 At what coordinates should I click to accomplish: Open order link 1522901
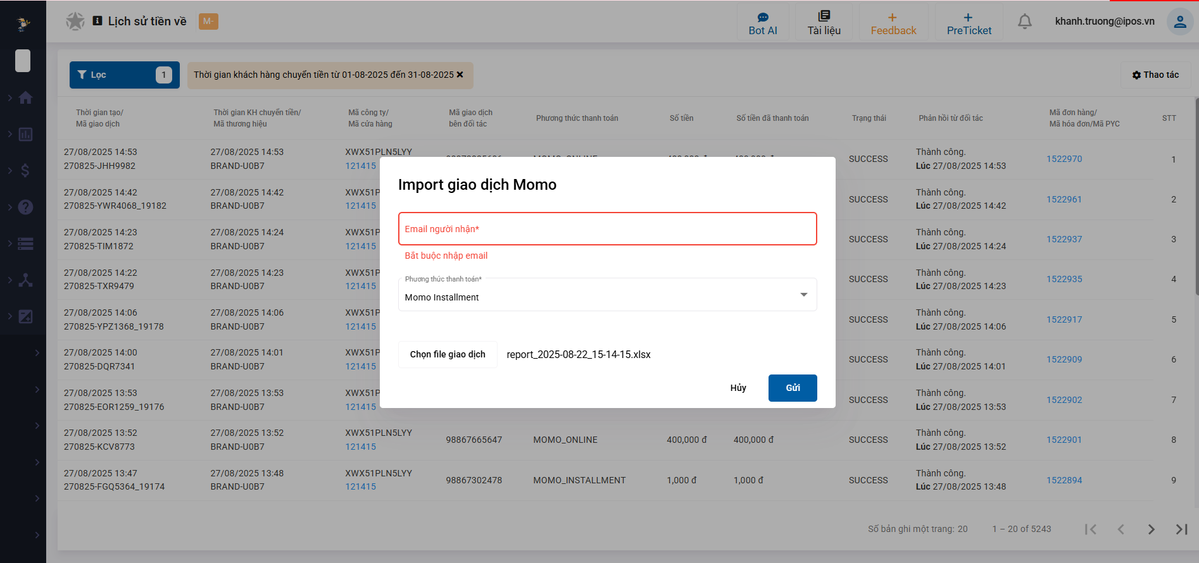pyautogui.click(x=1064, y=440)
